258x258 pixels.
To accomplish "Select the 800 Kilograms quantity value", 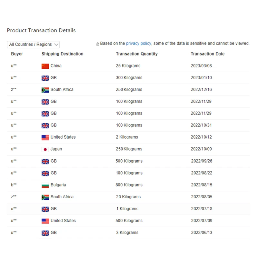I will pos(129,185).
